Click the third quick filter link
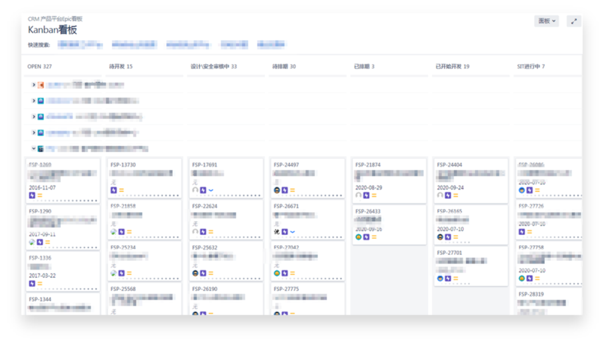The height and width of the screenshot is (344, 604). tap(188, 45)
